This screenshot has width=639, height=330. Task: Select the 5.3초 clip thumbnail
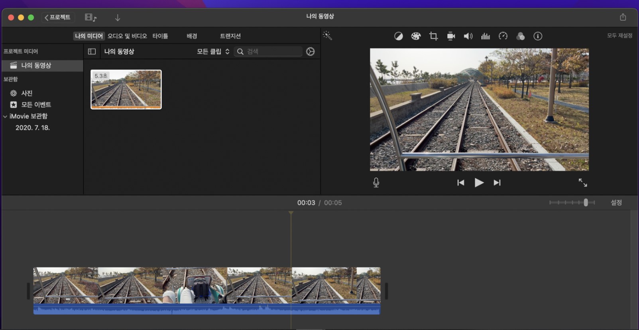(126, 89)
